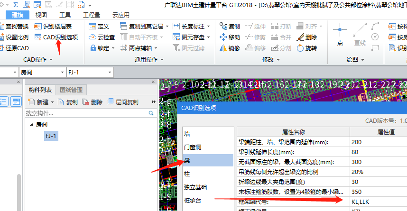Viewport: 407px width, 211px height.
Task: Select the 复制 copy tool in 修改 group
Action: pyautogui.click(x=230, y=26)
